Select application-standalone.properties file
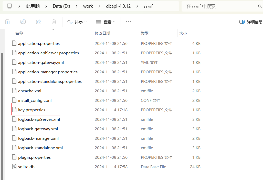The image size is (263, 180). 50,82
